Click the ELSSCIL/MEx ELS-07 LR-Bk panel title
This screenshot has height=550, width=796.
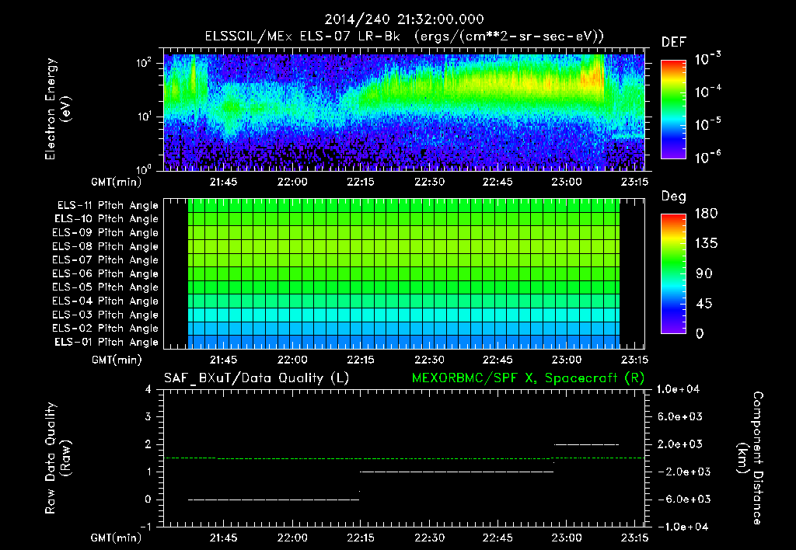coord(404,37)
